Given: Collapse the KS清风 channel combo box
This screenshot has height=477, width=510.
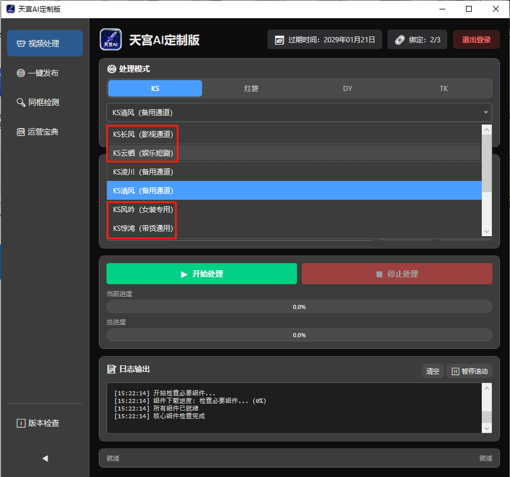Looking at the screenshot, I should (x=299, y=112).
